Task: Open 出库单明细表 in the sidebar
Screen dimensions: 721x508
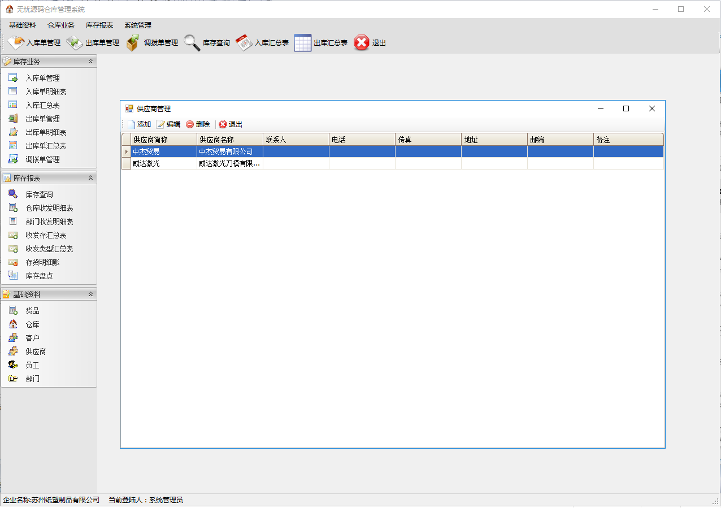Action: [x=46, y=132]
